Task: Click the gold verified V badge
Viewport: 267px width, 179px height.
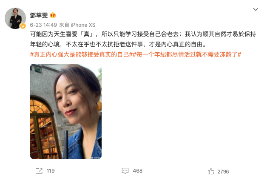Action: 23,26
